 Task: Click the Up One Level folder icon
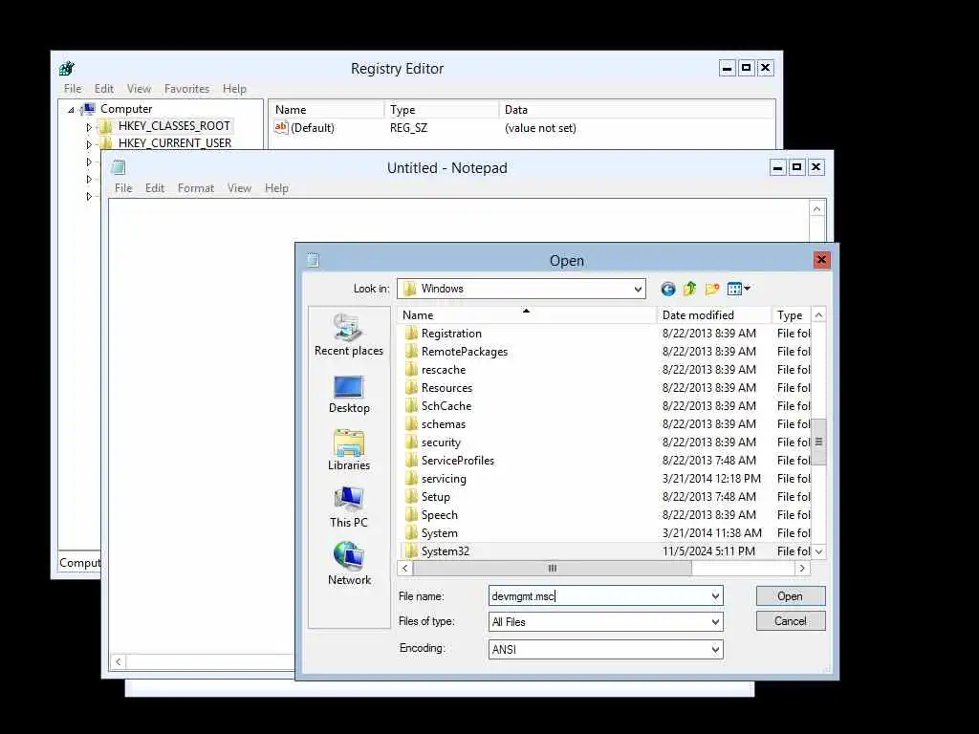point(690,289)
